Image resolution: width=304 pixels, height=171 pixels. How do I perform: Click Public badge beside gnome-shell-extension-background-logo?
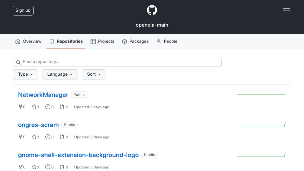149,155
